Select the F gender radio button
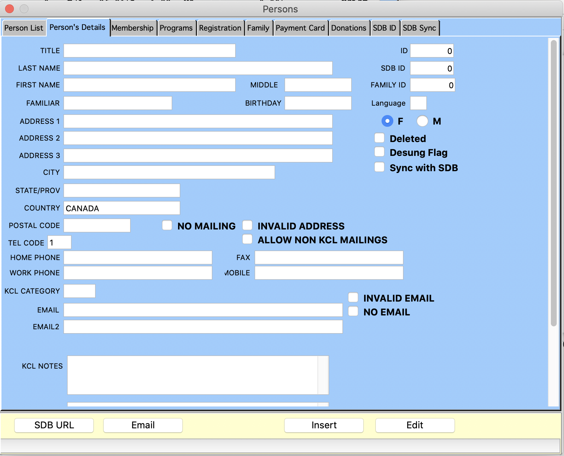The width and height of the screenshot is (564, 456). coord(387,121)
